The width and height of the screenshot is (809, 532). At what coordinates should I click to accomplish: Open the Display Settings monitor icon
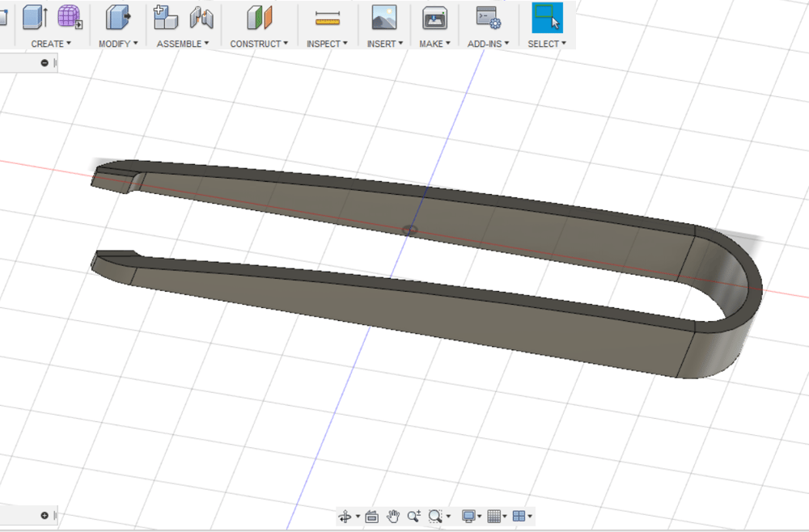click(x=468, y=516)
